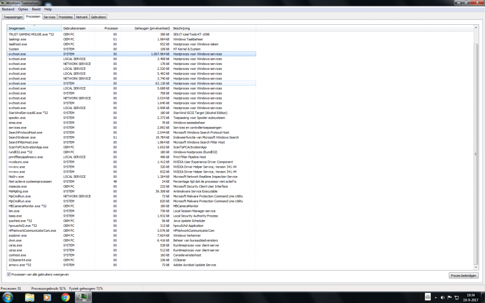The image size is (485, 303).
Task: Select the MBCameraMonitor.exe *32 row
Action: coord(131,206)
